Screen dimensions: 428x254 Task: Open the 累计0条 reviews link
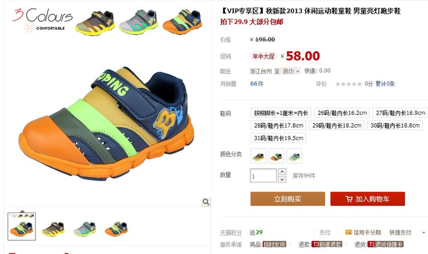(385, 84)
